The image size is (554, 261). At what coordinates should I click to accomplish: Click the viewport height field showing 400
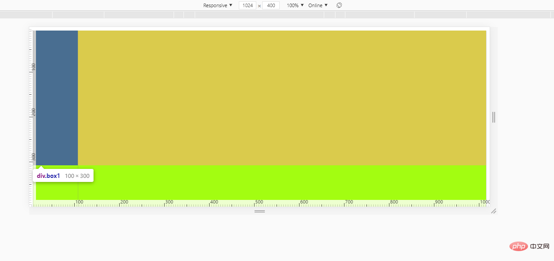click(271, 5)
